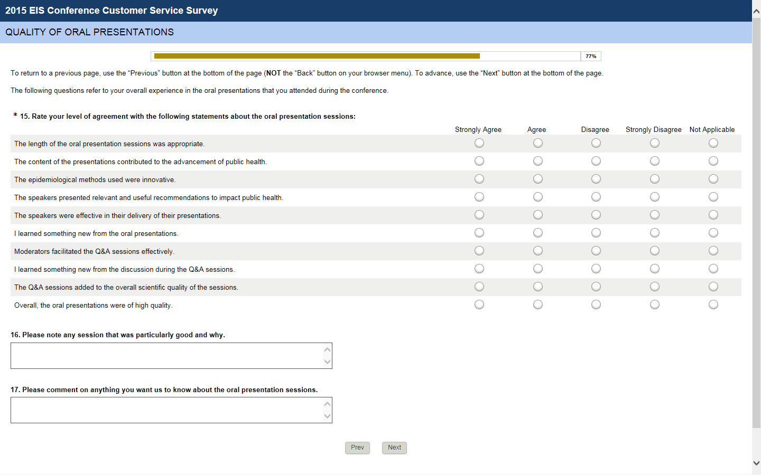Select Strongly Disagree for relevant recommendations statement
Viewport: 761px width, 475px height.
coord(655,197)
